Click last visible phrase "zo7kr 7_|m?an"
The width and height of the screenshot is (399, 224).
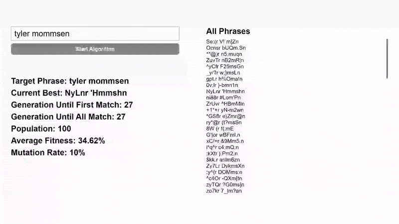224,191
